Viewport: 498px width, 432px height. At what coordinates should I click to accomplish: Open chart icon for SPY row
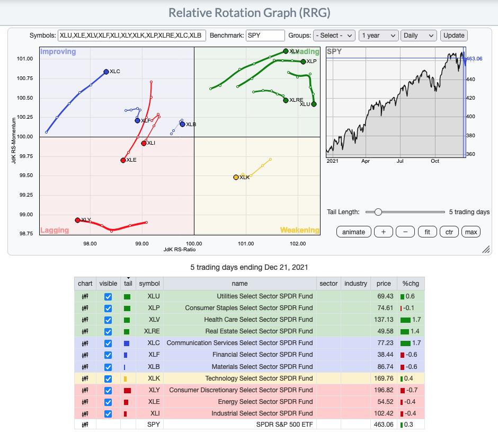[x=85, y=425]
